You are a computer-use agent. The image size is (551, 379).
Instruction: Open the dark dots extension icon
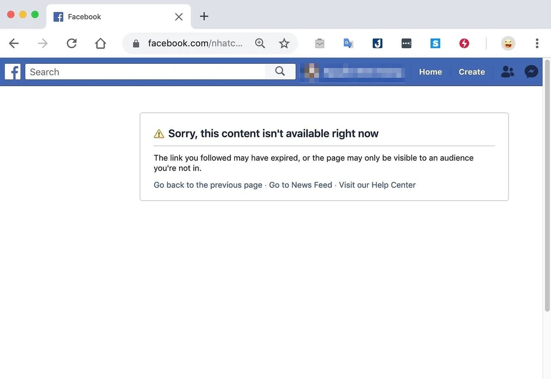click(x=406, y=43)
